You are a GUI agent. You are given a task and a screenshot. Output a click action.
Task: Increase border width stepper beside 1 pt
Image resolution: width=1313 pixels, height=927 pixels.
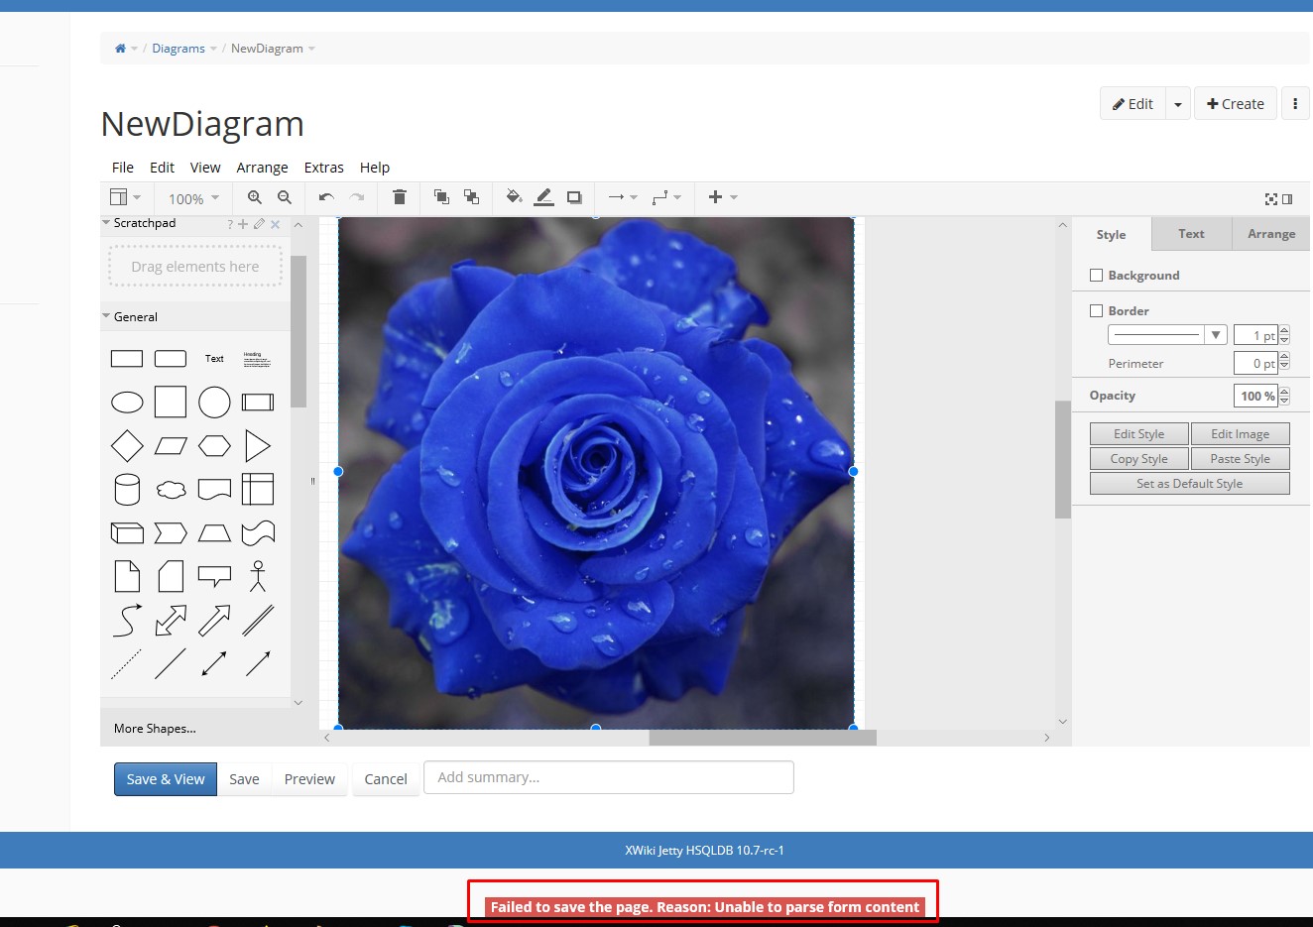(x=1284, y=331)
